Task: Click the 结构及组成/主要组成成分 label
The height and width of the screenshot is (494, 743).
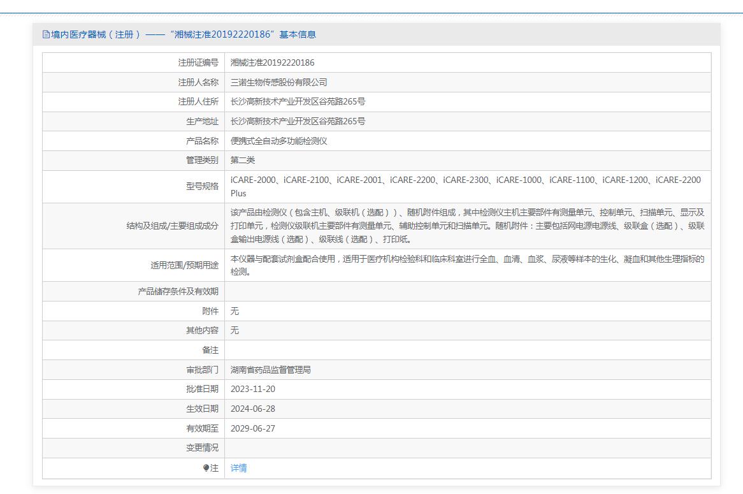Action: (172, 226)
